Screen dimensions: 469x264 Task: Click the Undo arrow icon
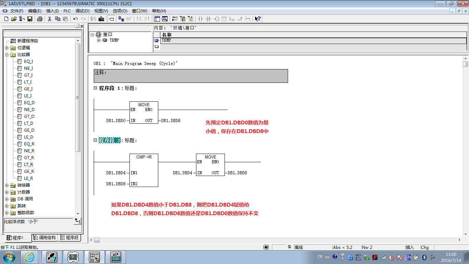click(x=76, y=19)
